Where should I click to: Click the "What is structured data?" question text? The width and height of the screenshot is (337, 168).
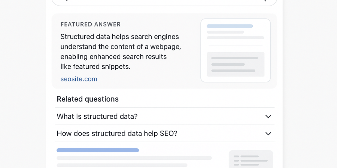pos(97,116)
